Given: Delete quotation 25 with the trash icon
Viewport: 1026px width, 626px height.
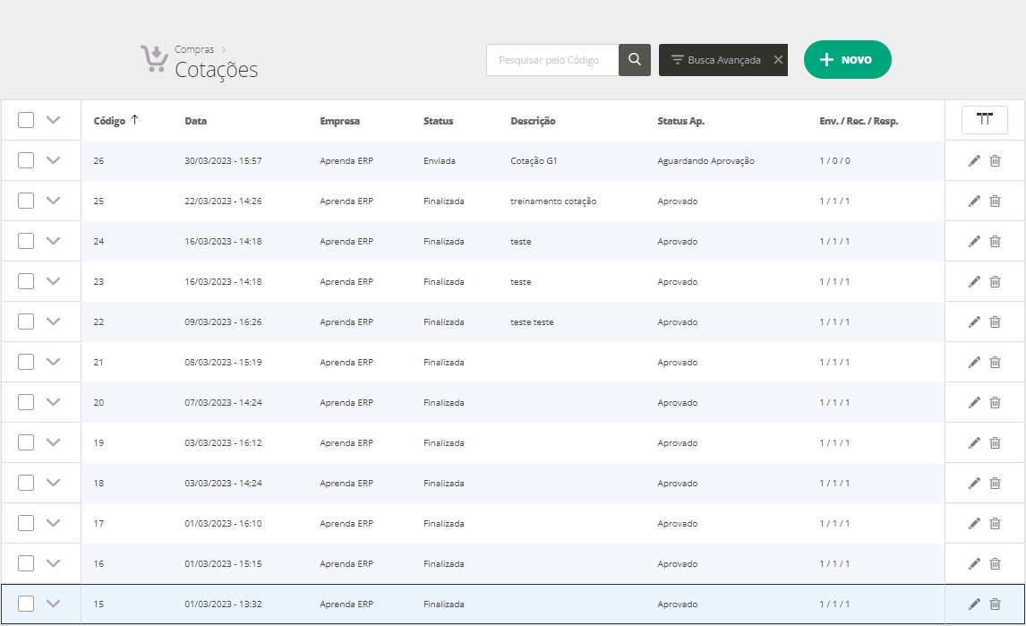Looking at the screenshot, I should click(x=995, y=202).
